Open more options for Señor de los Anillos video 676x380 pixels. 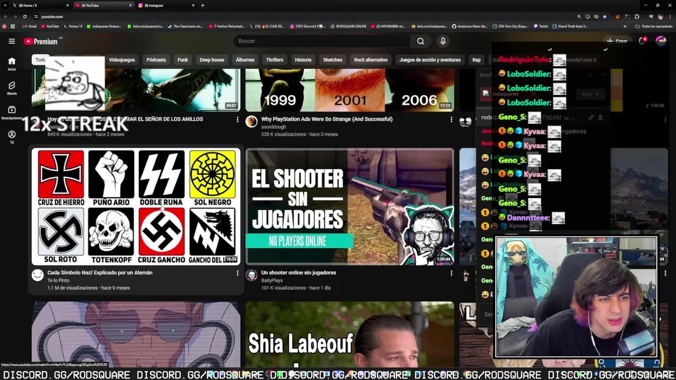(237, 120)
